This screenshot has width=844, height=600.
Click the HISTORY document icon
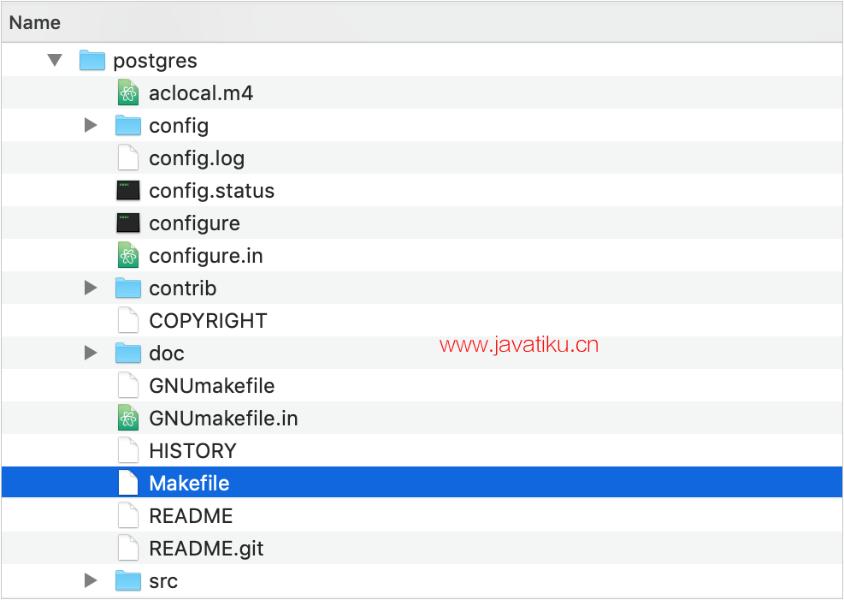click(128, 450)
